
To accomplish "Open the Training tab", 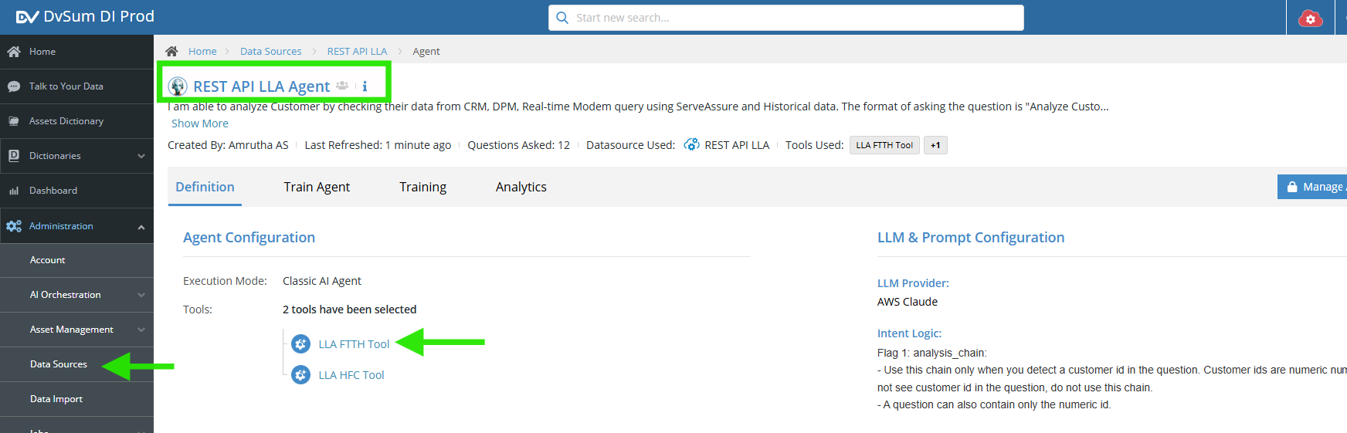I will tap(422, 187).
